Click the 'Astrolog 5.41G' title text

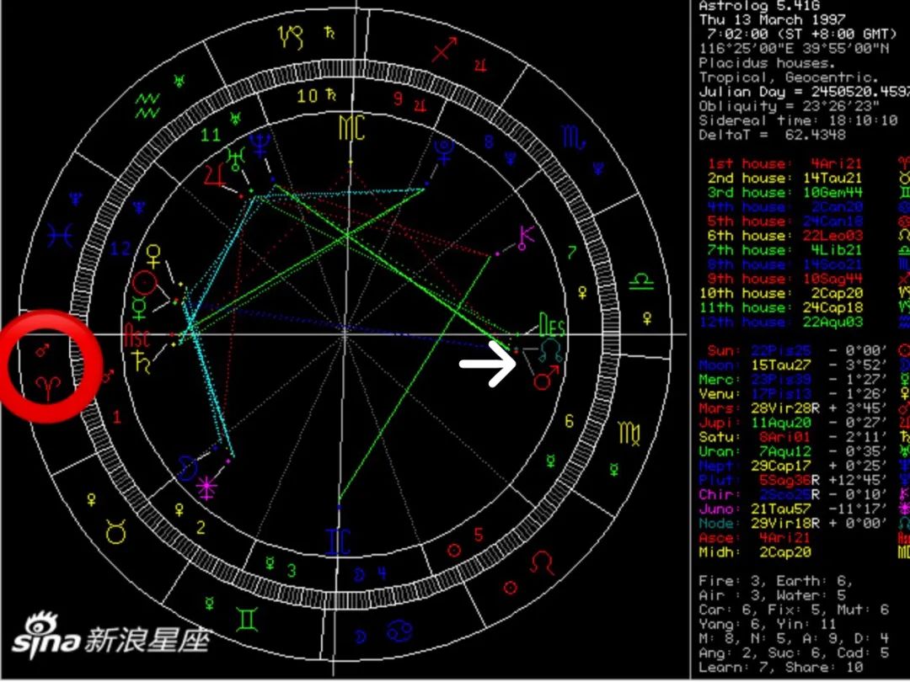click(x=758, y=6)
